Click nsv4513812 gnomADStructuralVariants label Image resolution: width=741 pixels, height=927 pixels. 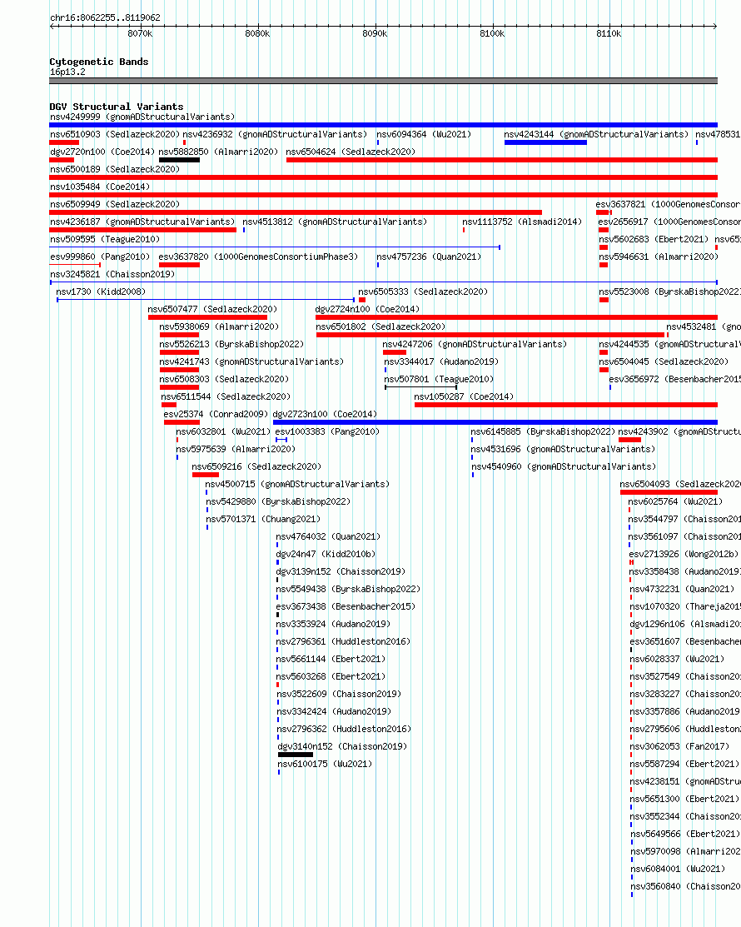(x=335, y=222)
